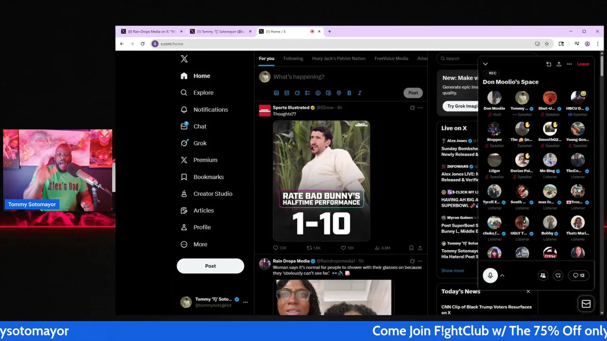Toggle bold text in the composer
Image resolution: width=607 pixels, height=341 pixels.
tap(349, 93)
